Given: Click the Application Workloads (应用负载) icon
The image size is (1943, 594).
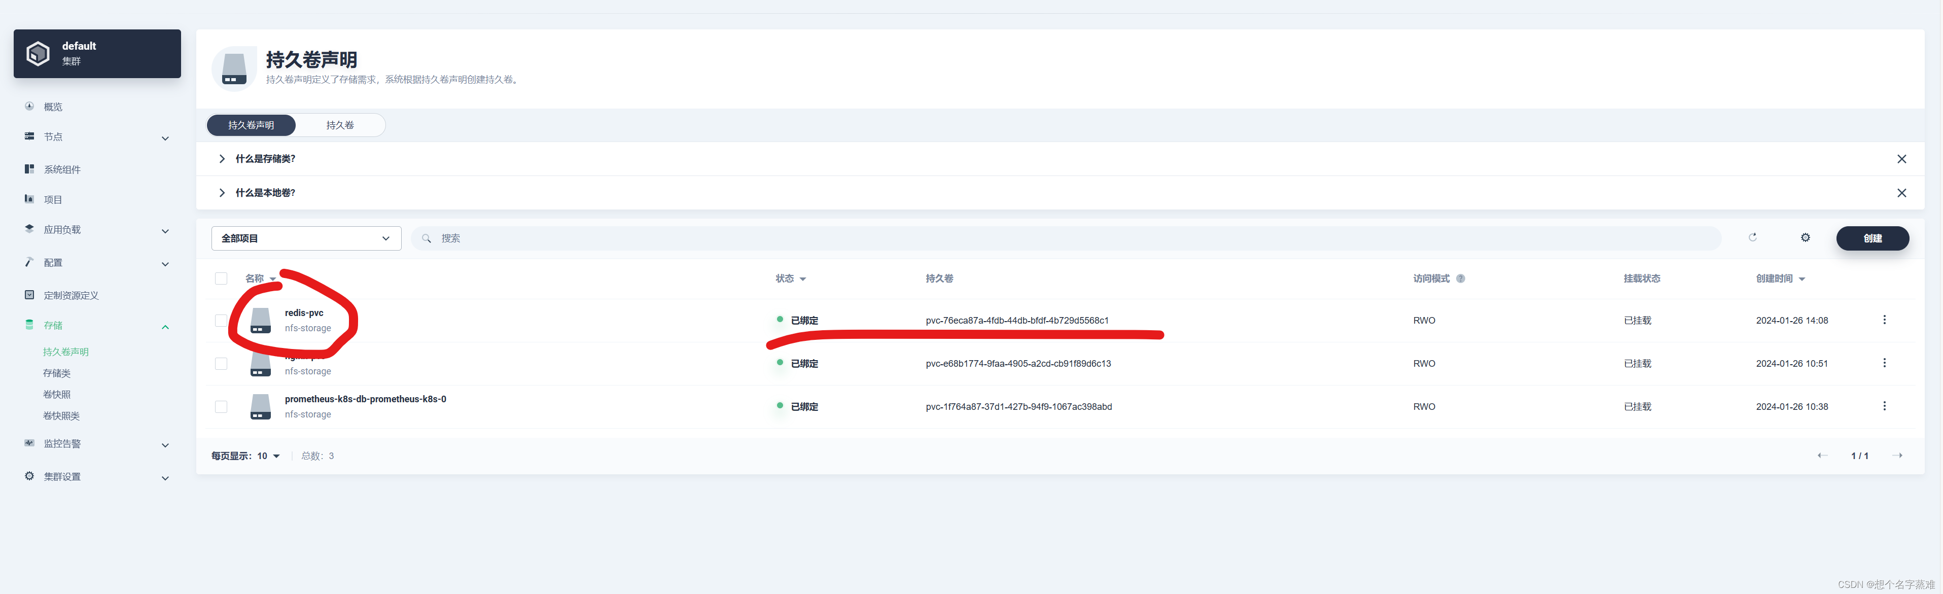Looking at the screenshot, I should (29, 229).
